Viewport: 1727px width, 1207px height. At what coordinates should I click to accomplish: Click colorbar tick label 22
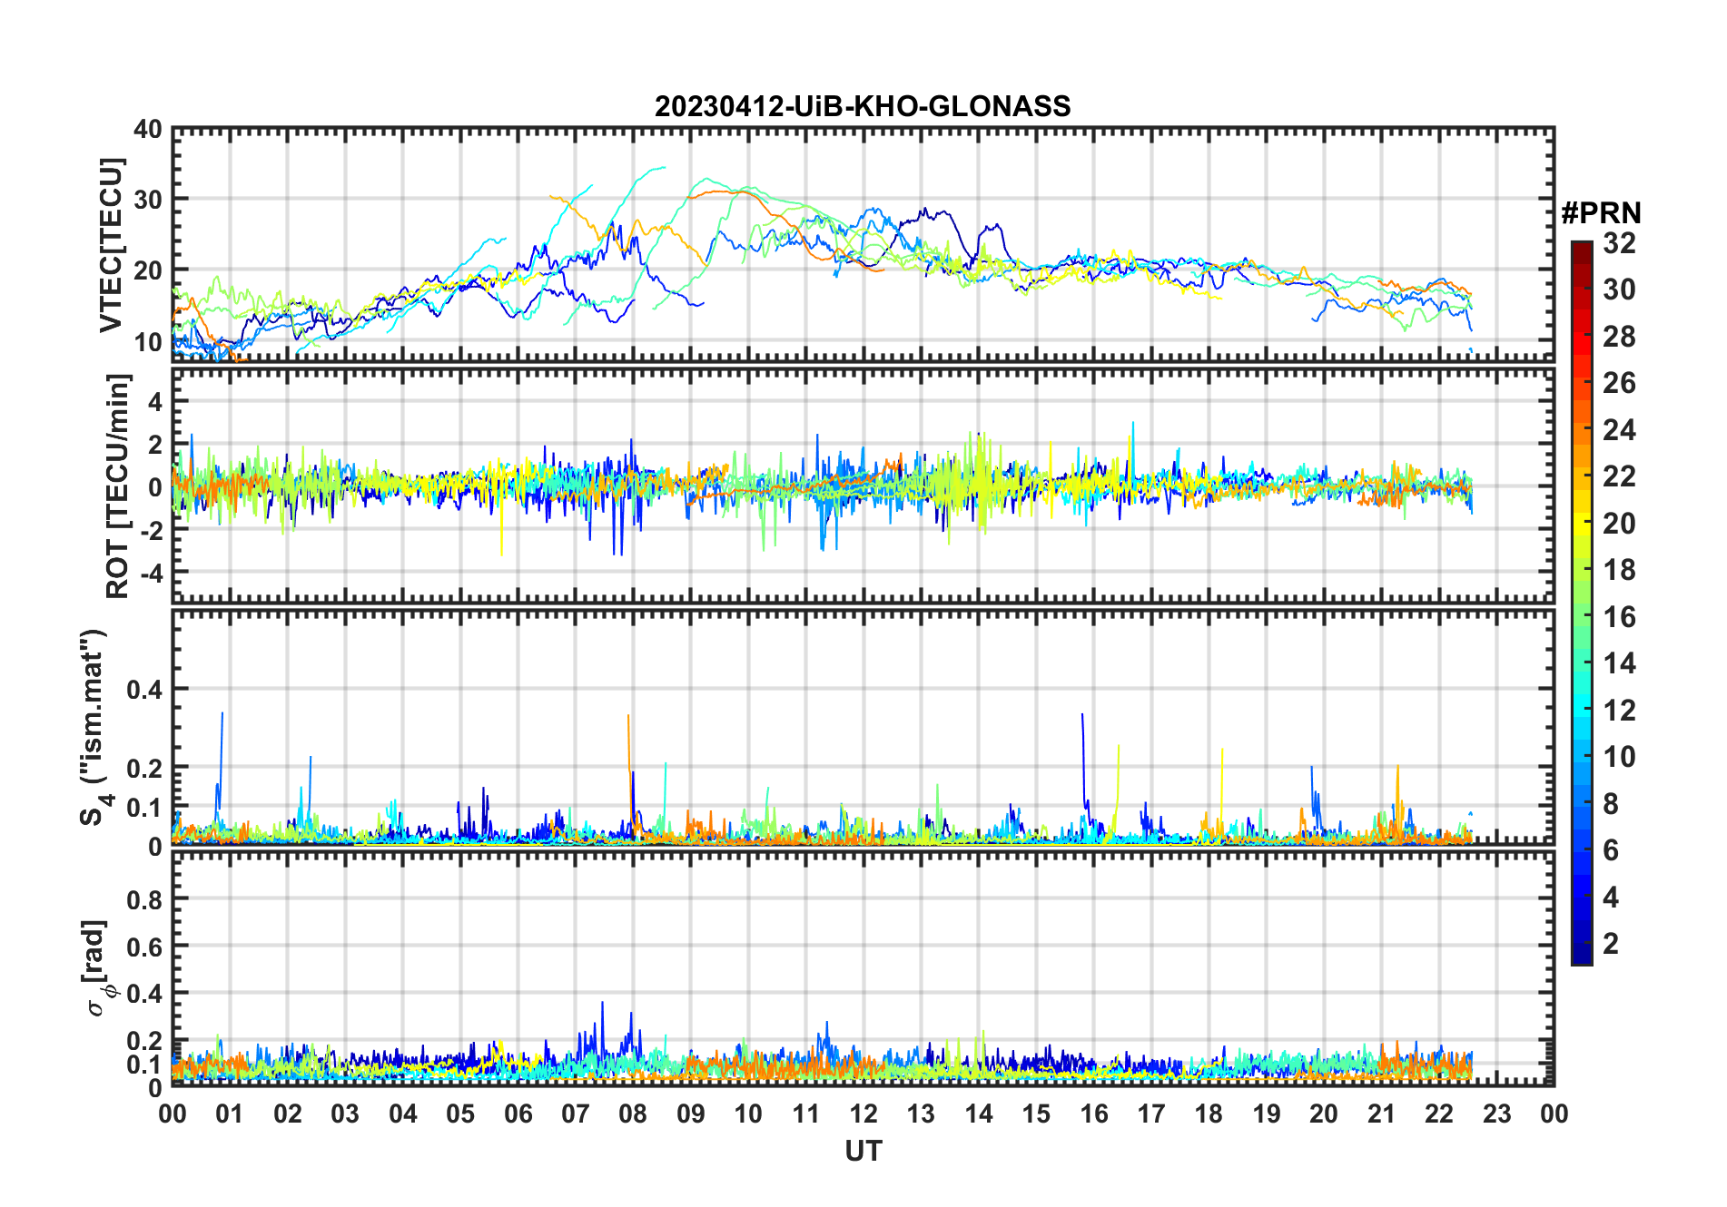[x=1619, y=476]
